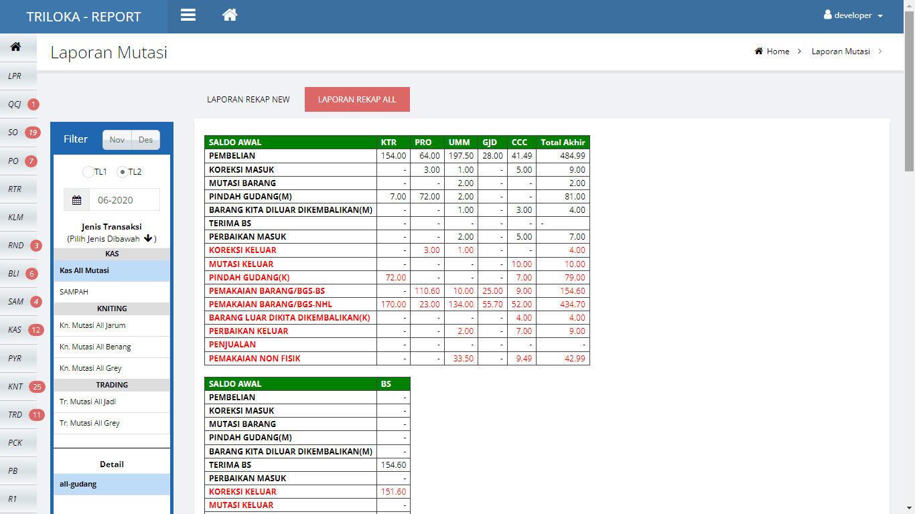Click the calendar icon beside date field
Viewport: 915px width, 514px height.
(x=76, y=200)
